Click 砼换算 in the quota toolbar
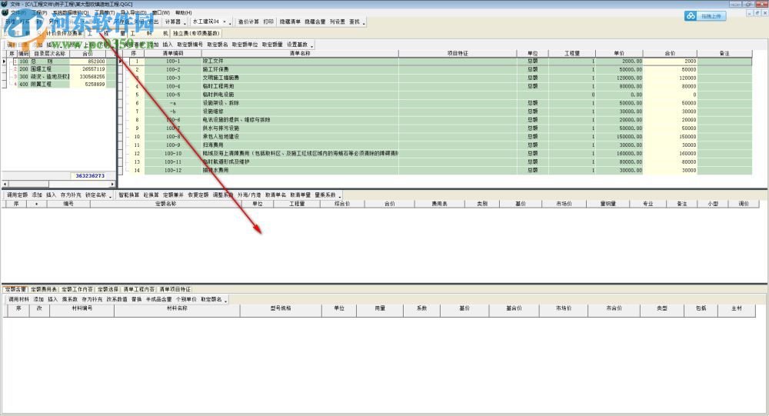 tap(151, 195)
